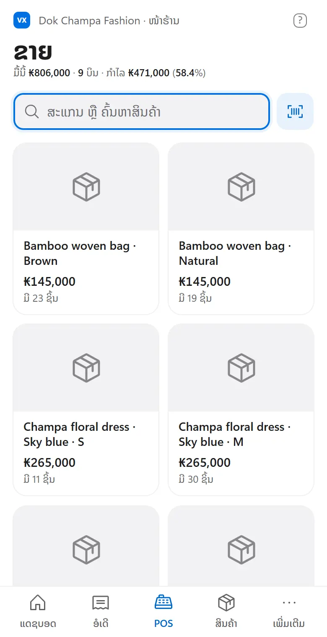The width and height of the screenshot is (327, 637).
Task: Click the VX app logo
Action: click(22, 20)
